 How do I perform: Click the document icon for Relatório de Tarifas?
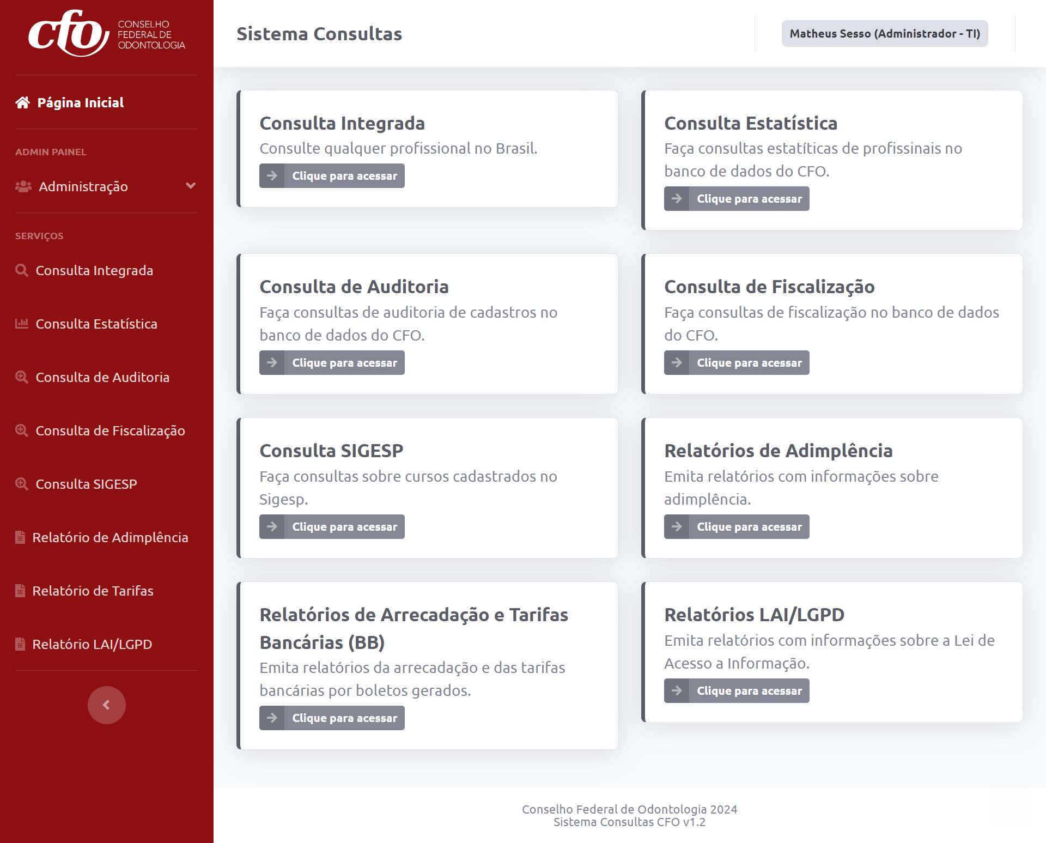[x=20, y=591]
